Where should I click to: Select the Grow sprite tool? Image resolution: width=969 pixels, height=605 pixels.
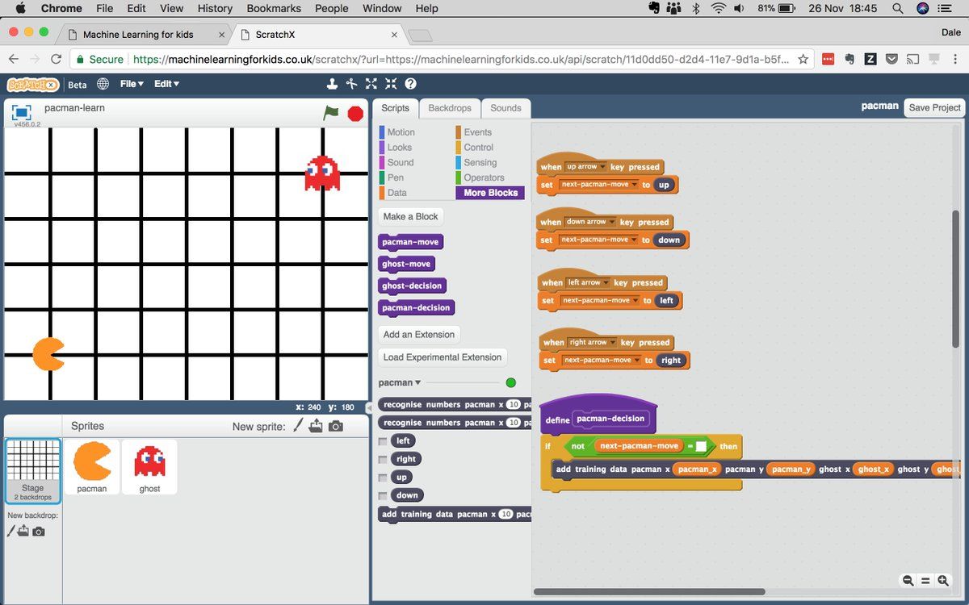[x=371, y=84]
